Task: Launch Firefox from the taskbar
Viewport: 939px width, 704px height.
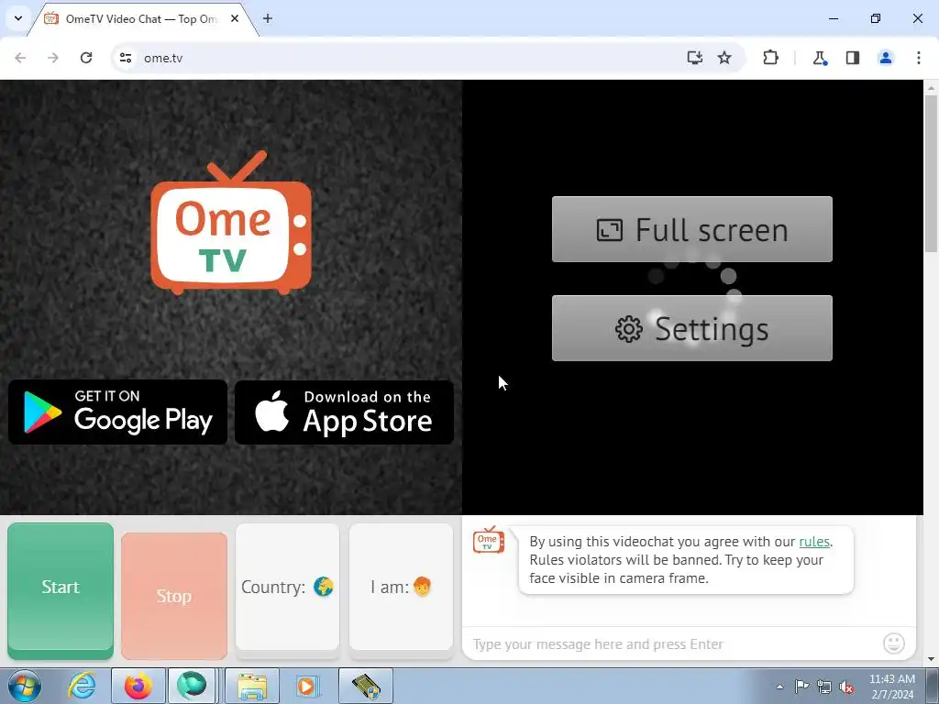Action: (x=138, y=686)
